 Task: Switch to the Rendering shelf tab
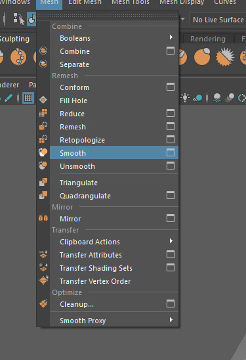point(208,39)
